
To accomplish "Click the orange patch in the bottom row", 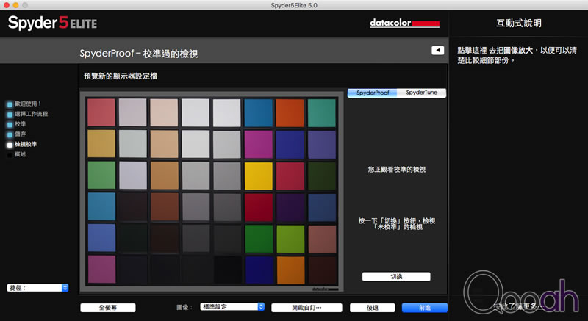I will click(x=290, y=270).
